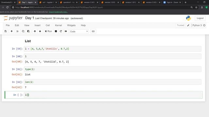Bookmark this page with the star icon
209x117 pixels.
point(196,7)
